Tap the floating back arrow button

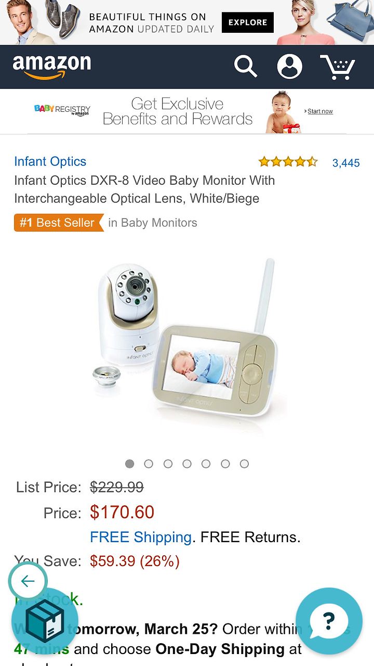pyautogui.click(x=28, y=581)
